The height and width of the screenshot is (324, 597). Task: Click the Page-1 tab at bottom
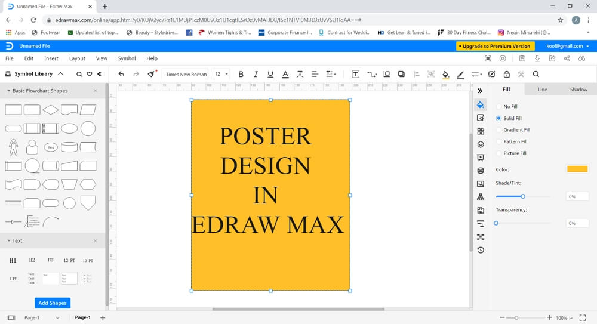coord(82,317)
